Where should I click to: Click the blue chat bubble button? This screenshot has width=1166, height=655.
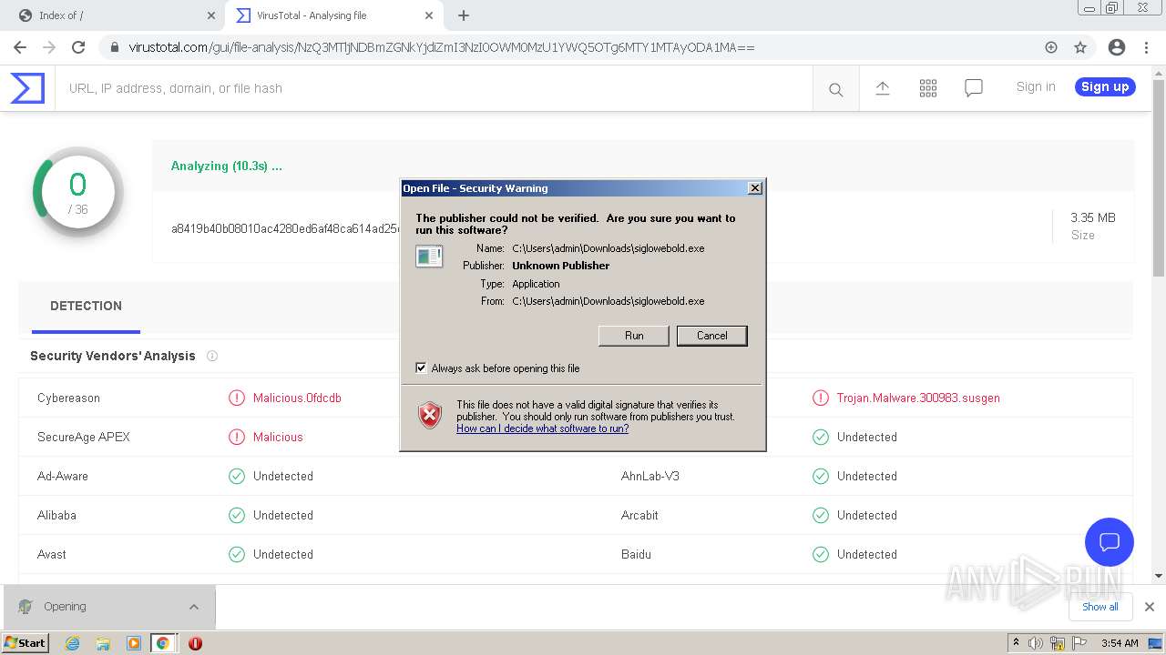tap(1109, 542)
